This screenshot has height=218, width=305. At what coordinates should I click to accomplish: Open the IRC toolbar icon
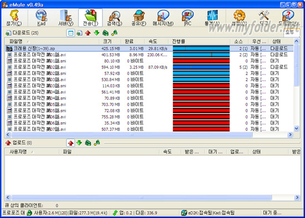187,18
